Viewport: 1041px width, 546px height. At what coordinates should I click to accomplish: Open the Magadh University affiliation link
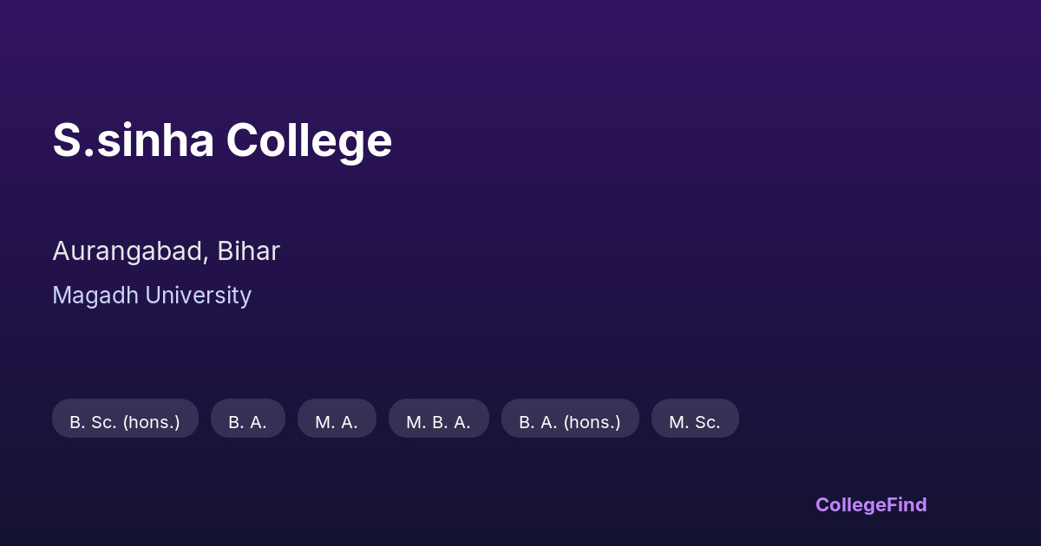(152, 296)
